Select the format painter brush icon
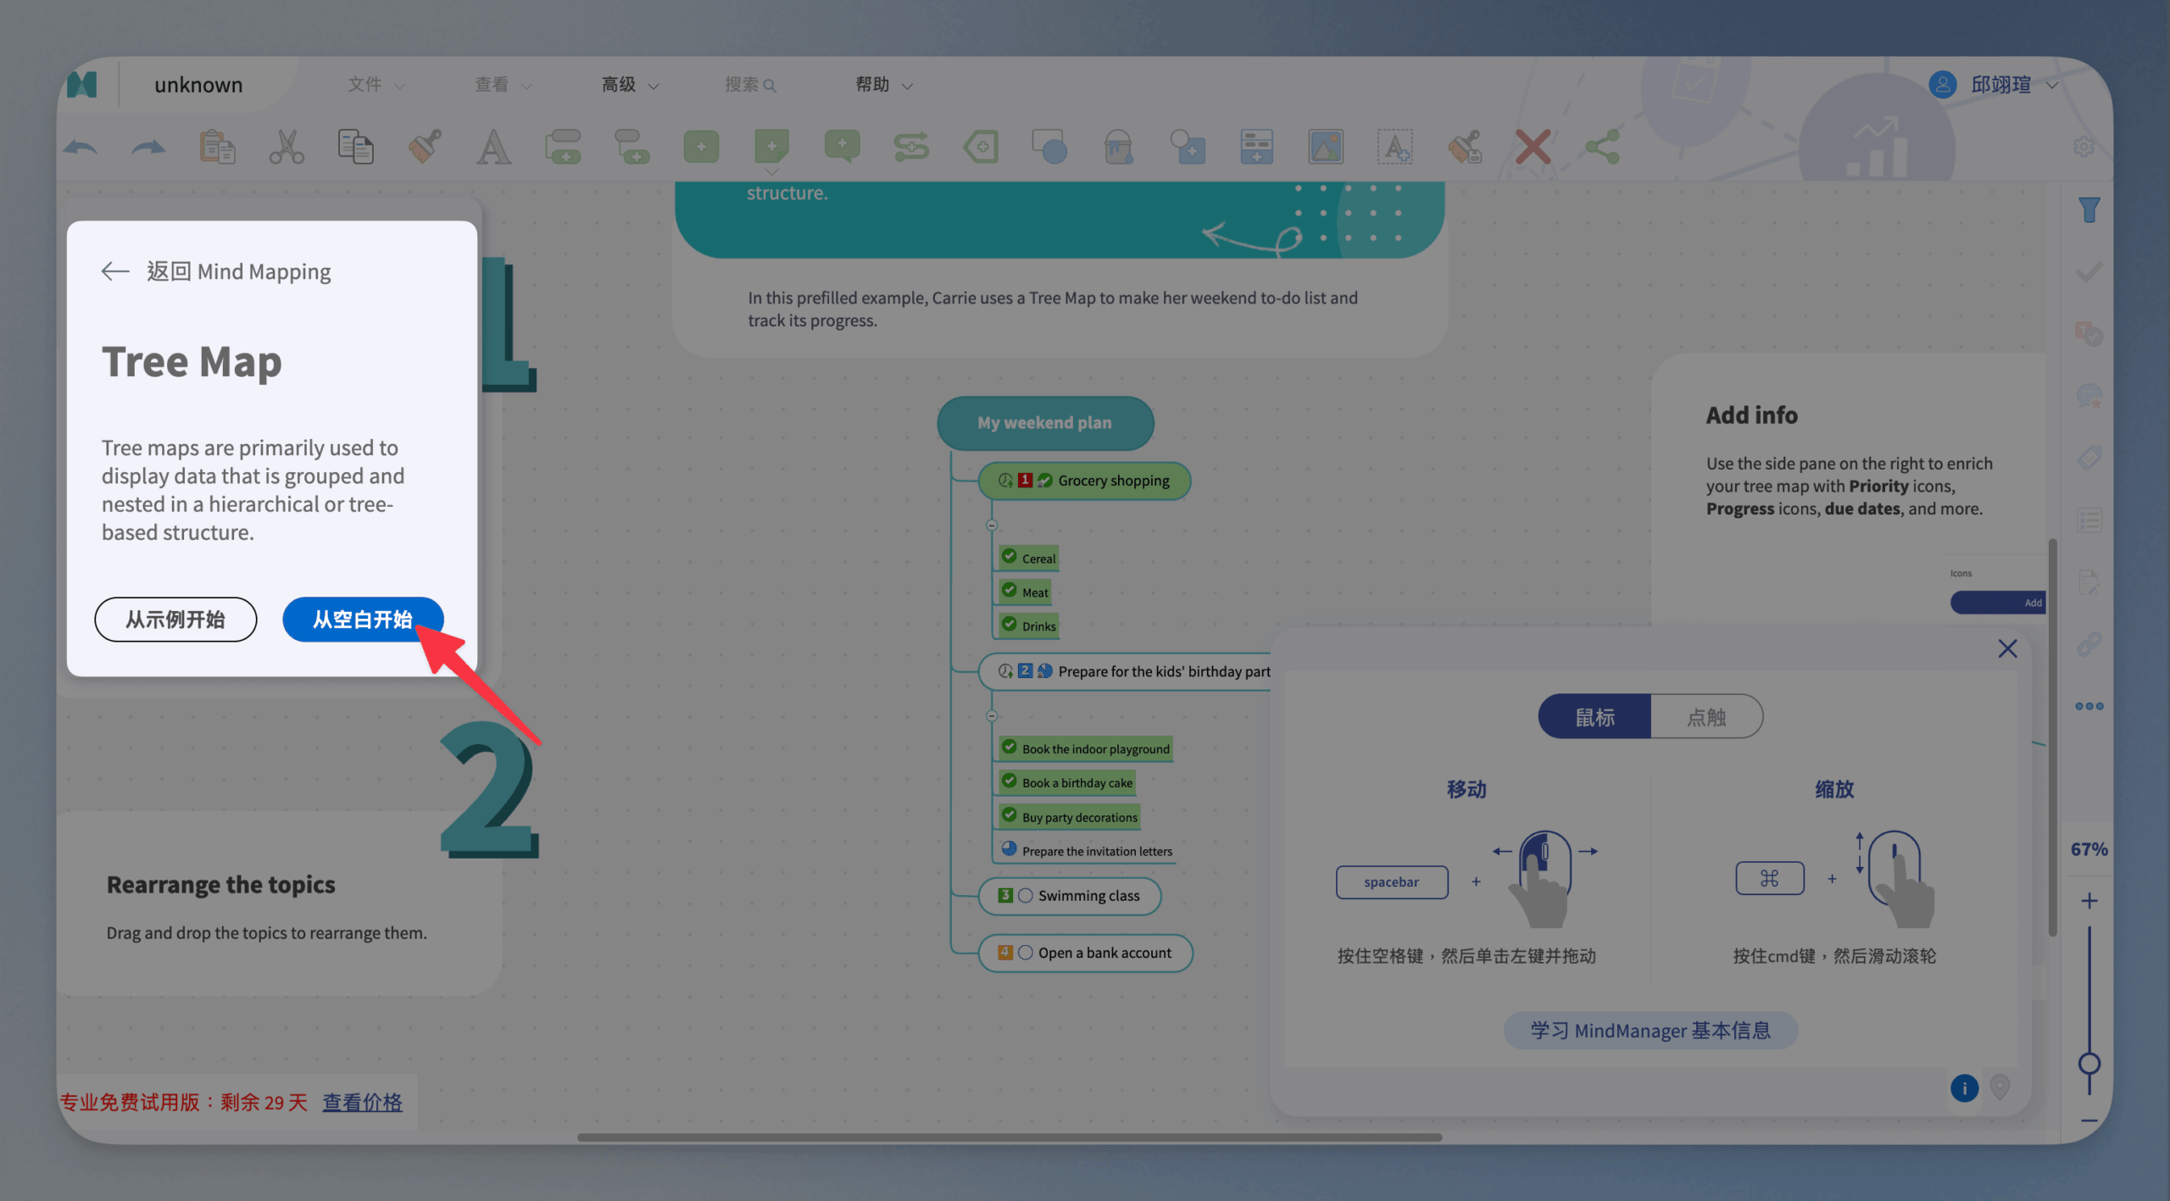Viewport: 2170px width, 1201px height. 425,147
